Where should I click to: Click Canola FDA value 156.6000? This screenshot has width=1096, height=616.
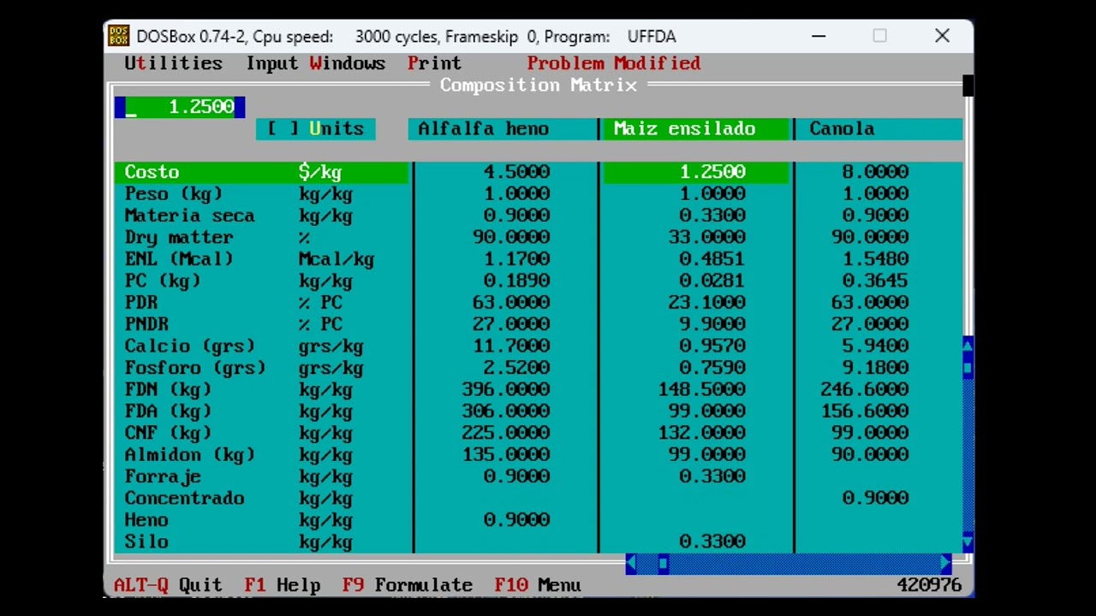click(x=865, y=412)
